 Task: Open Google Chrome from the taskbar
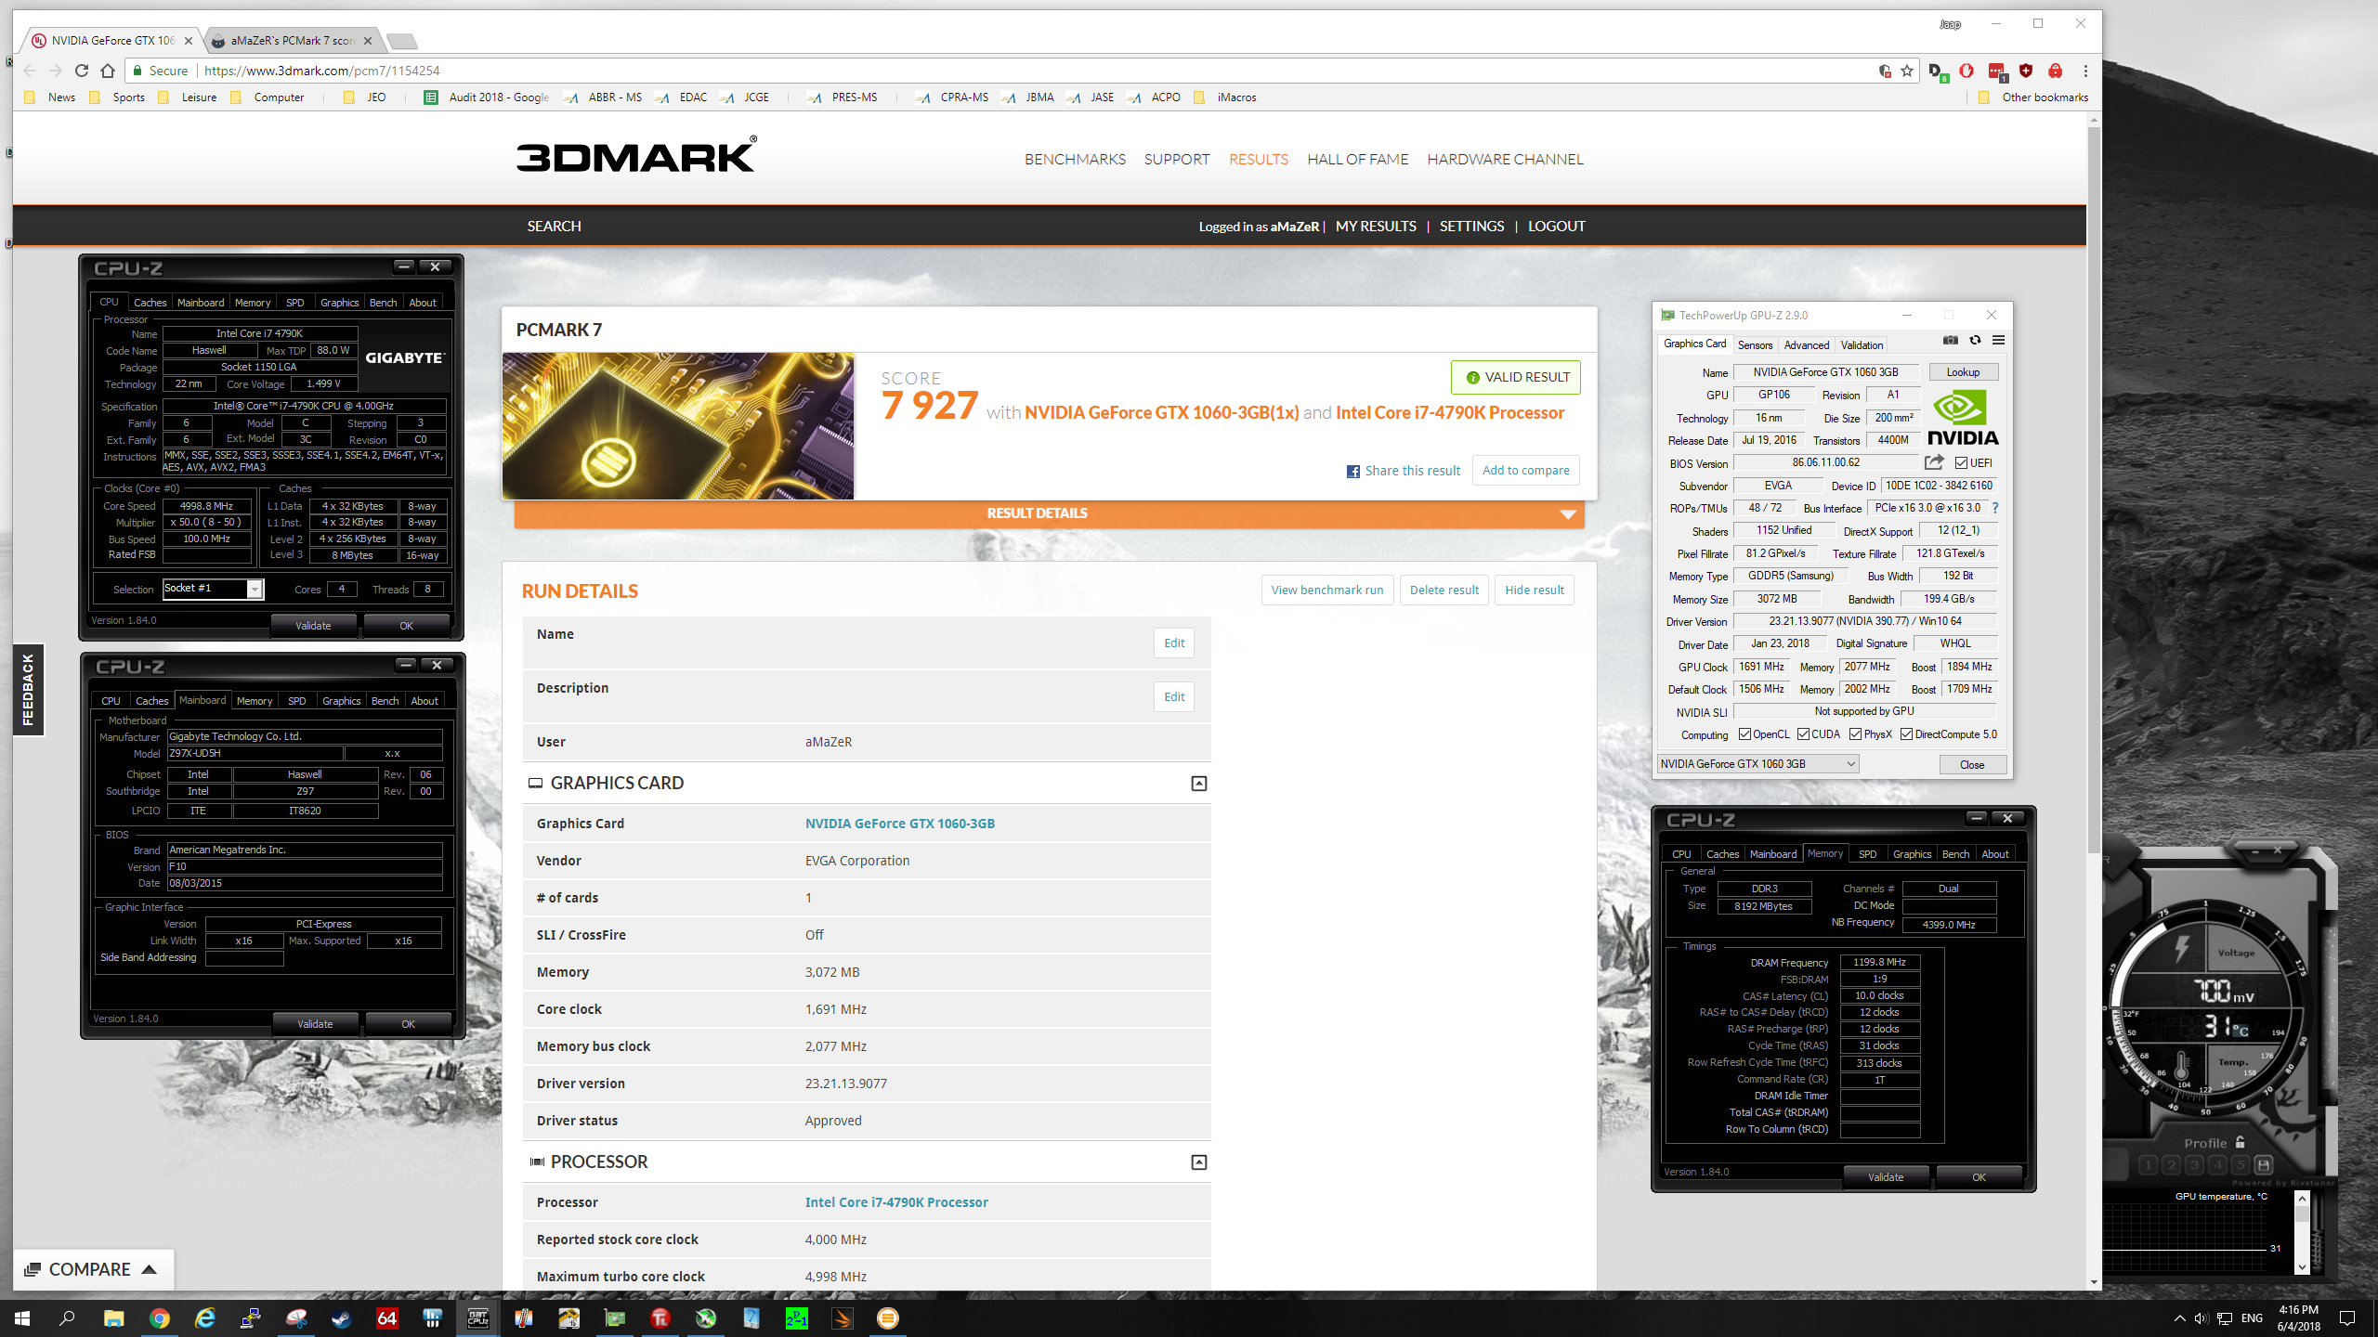click(x=160, y=1318)
